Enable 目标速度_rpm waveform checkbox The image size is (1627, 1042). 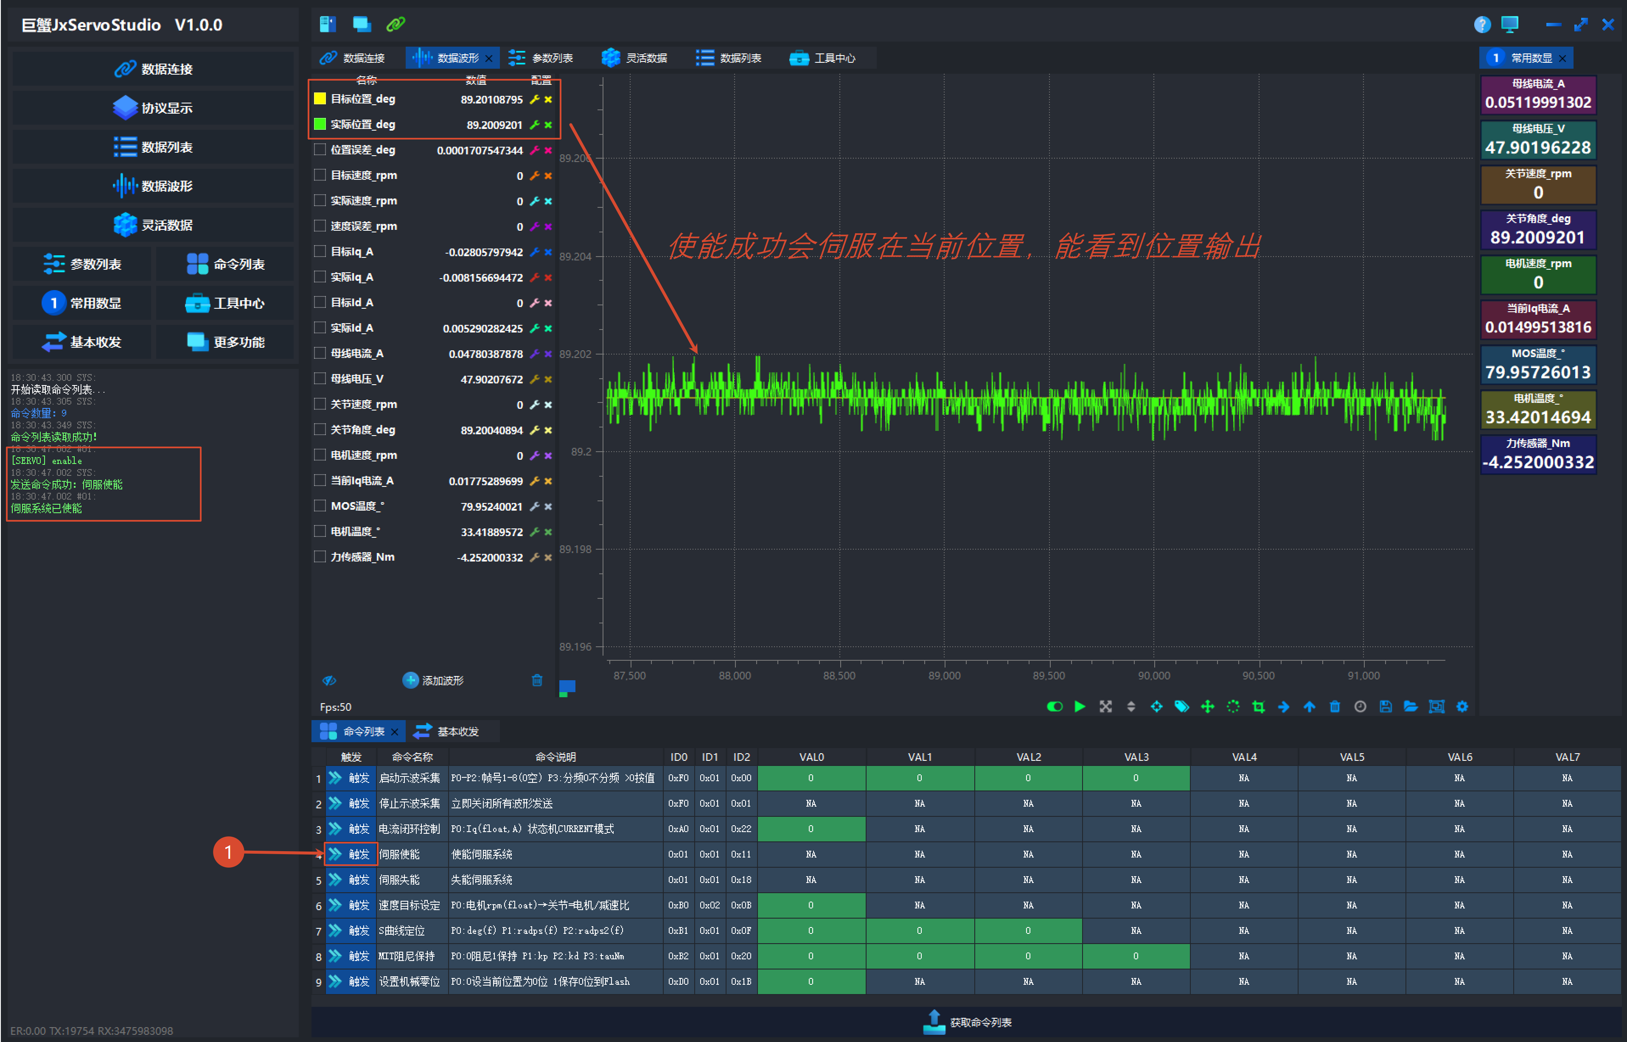click(x=320, y=175)
